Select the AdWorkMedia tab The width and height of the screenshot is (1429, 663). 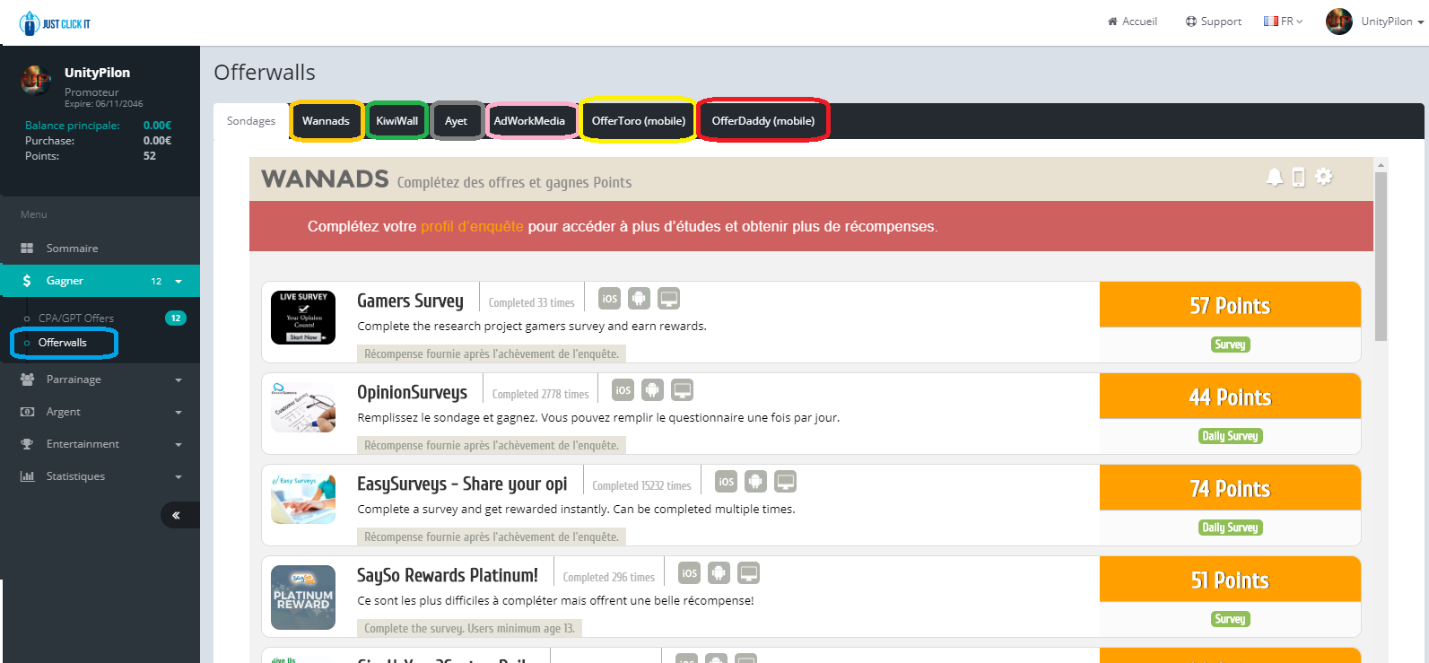pyautogui.click(x=529, y=121)
